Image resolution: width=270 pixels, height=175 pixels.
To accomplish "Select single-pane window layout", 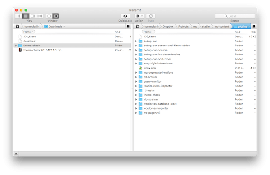I will point(49,16).
